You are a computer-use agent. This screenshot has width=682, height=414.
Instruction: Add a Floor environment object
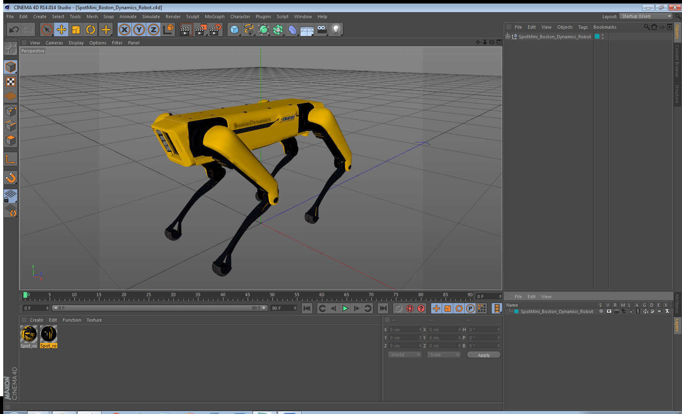pyautogui.click(x=307, y=29)
